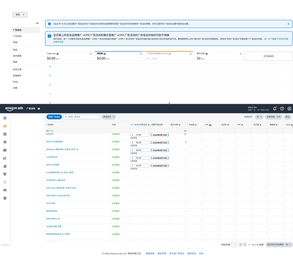
Task: Click the info icon on the ROAS metric card
Action: coord(170,54)
